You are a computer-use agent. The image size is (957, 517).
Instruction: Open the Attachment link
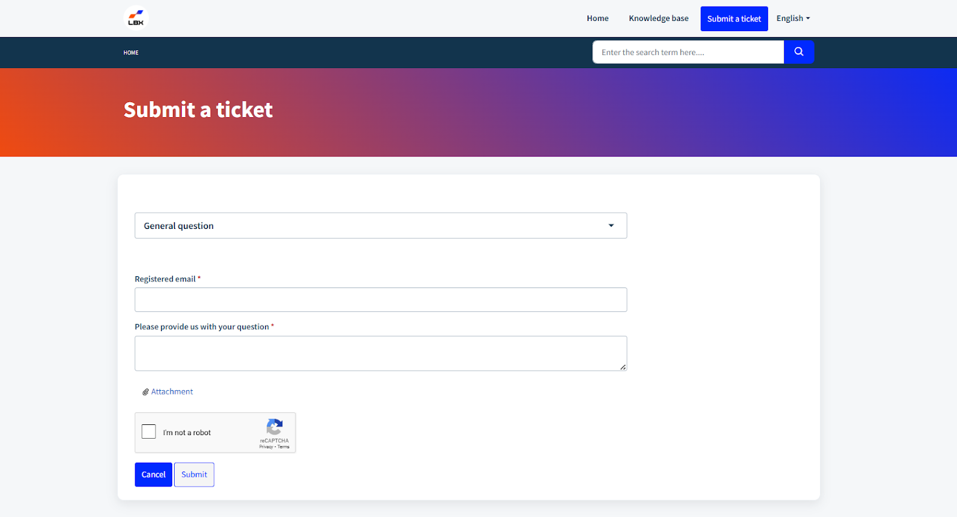click(172, 391)
